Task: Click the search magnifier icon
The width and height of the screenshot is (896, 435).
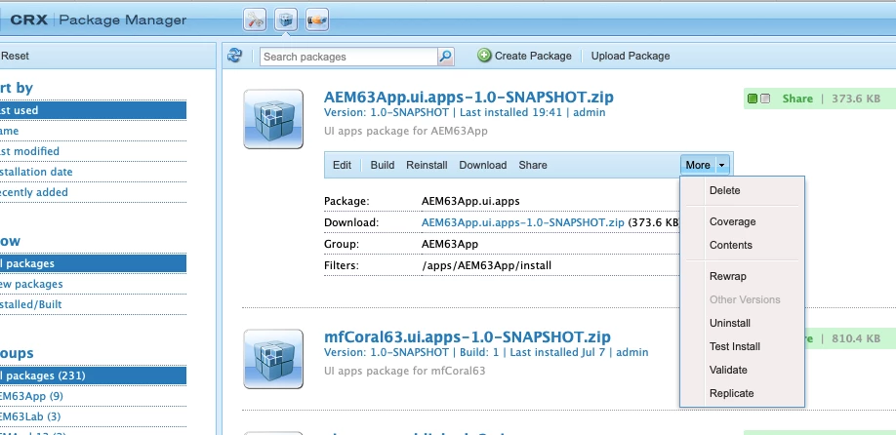Action: (x=446, y=56)
